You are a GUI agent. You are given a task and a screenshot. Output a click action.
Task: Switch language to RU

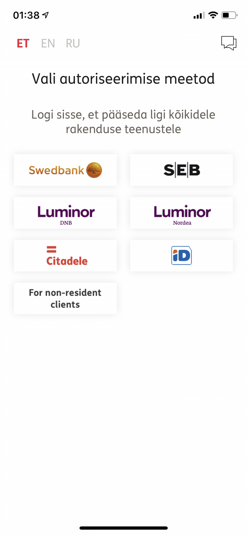73,43
